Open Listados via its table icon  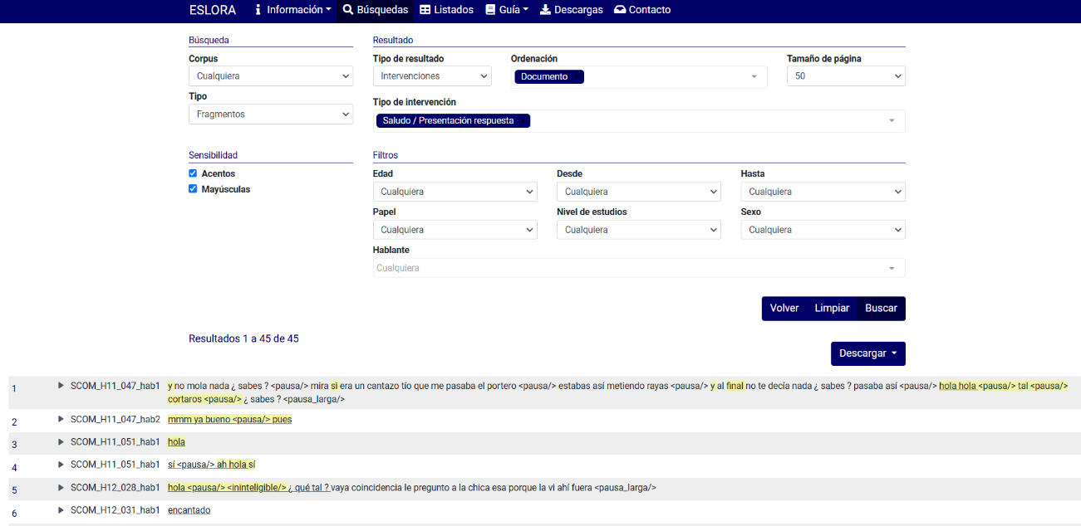[x=425, y=10]
